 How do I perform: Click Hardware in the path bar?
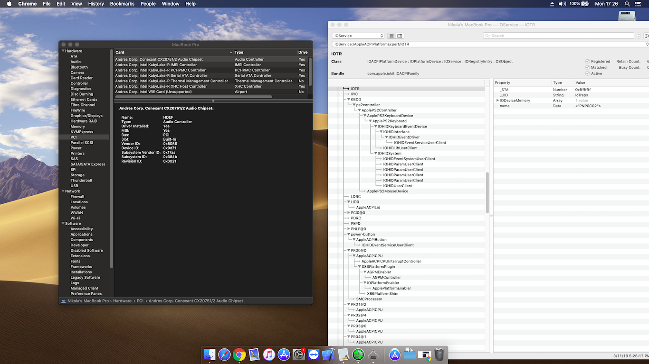point(123,301)
